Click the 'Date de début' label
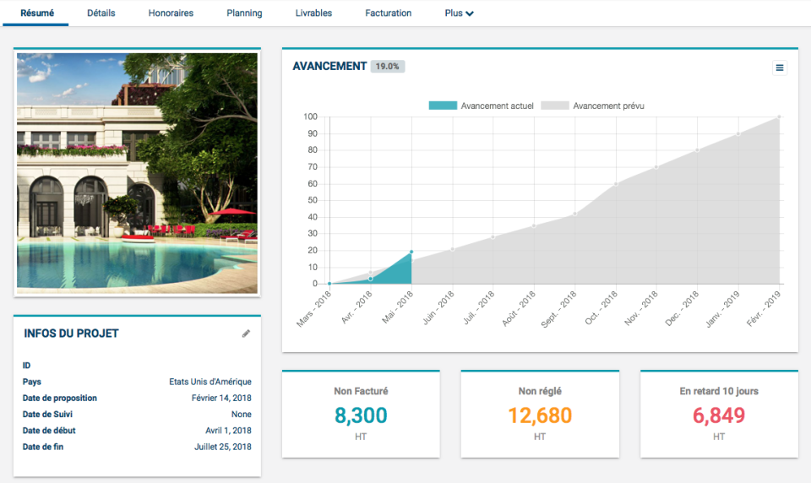 [49, 431]
